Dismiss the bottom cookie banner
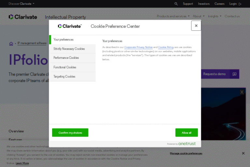Viewport: 250px width, 167px height. (243, 153)
